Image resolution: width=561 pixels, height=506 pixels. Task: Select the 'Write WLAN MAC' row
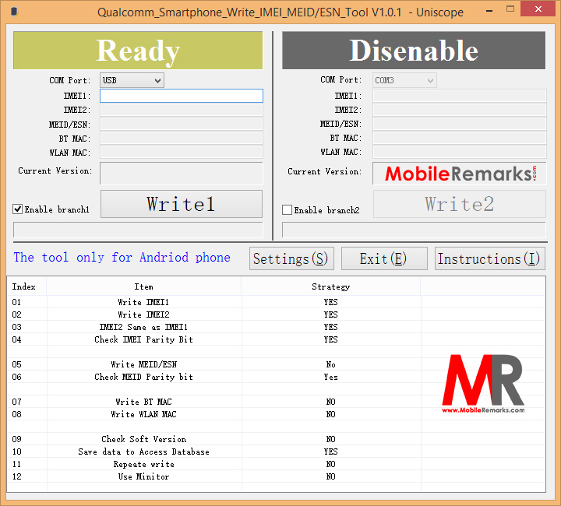pos(277,414)
